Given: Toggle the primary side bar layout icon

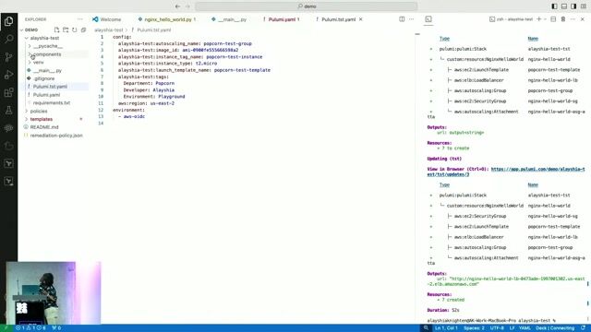Looking at the screenshot, I should tap(554, 6).
